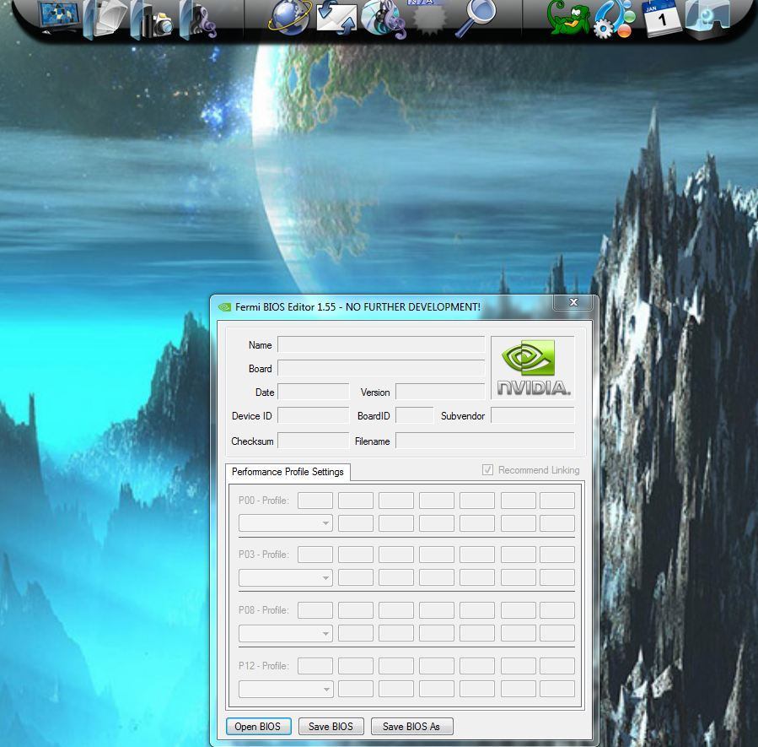Click the Save BIOS button
This screenshot has height=747, width=758.
click(x=331, y=726)
